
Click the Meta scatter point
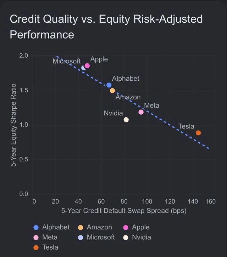pyautogui.click(x=141, y=112)
